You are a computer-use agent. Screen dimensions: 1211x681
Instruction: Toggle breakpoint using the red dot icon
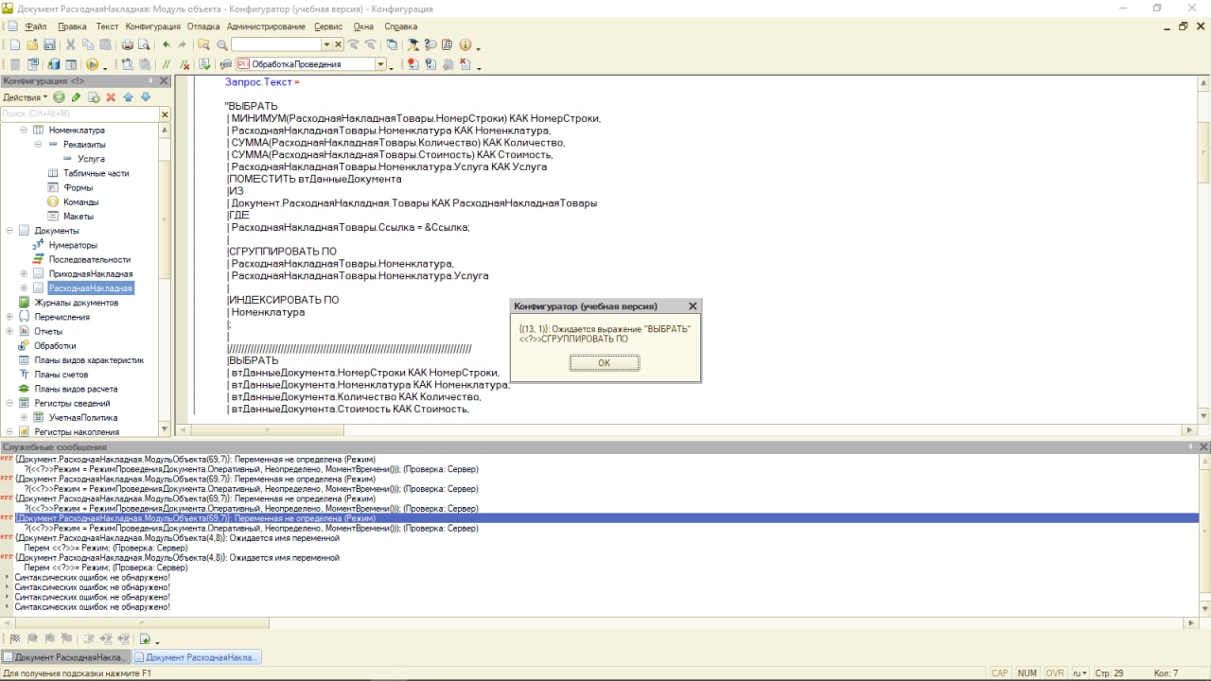click(412, 64)
